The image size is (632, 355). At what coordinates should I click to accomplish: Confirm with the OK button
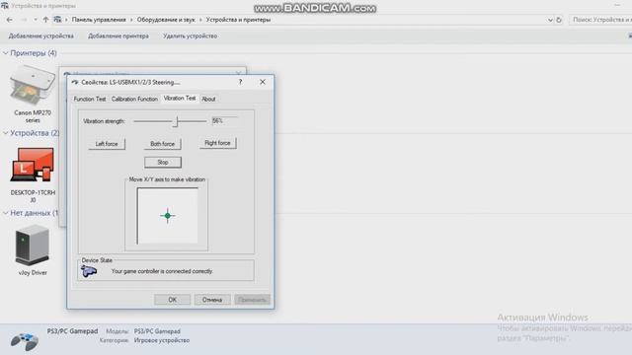click(x=172, y=300)
